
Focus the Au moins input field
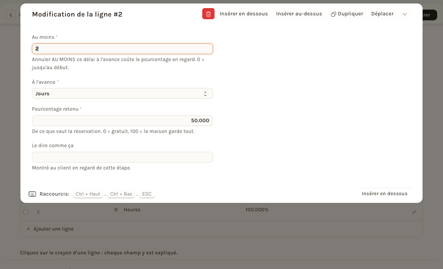pyautogui.click(x=122, y=49)
